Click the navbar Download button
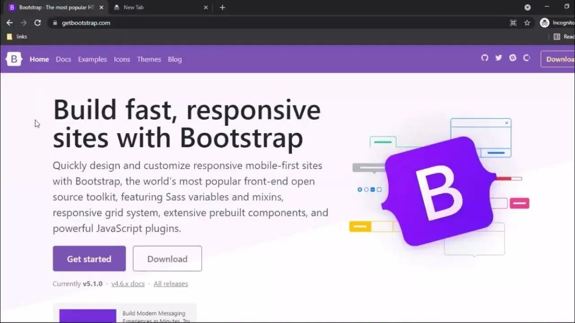 coord(558,59)
